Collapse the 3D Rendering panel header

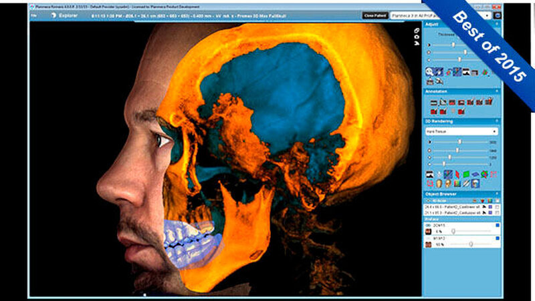[x=497, y=121]
